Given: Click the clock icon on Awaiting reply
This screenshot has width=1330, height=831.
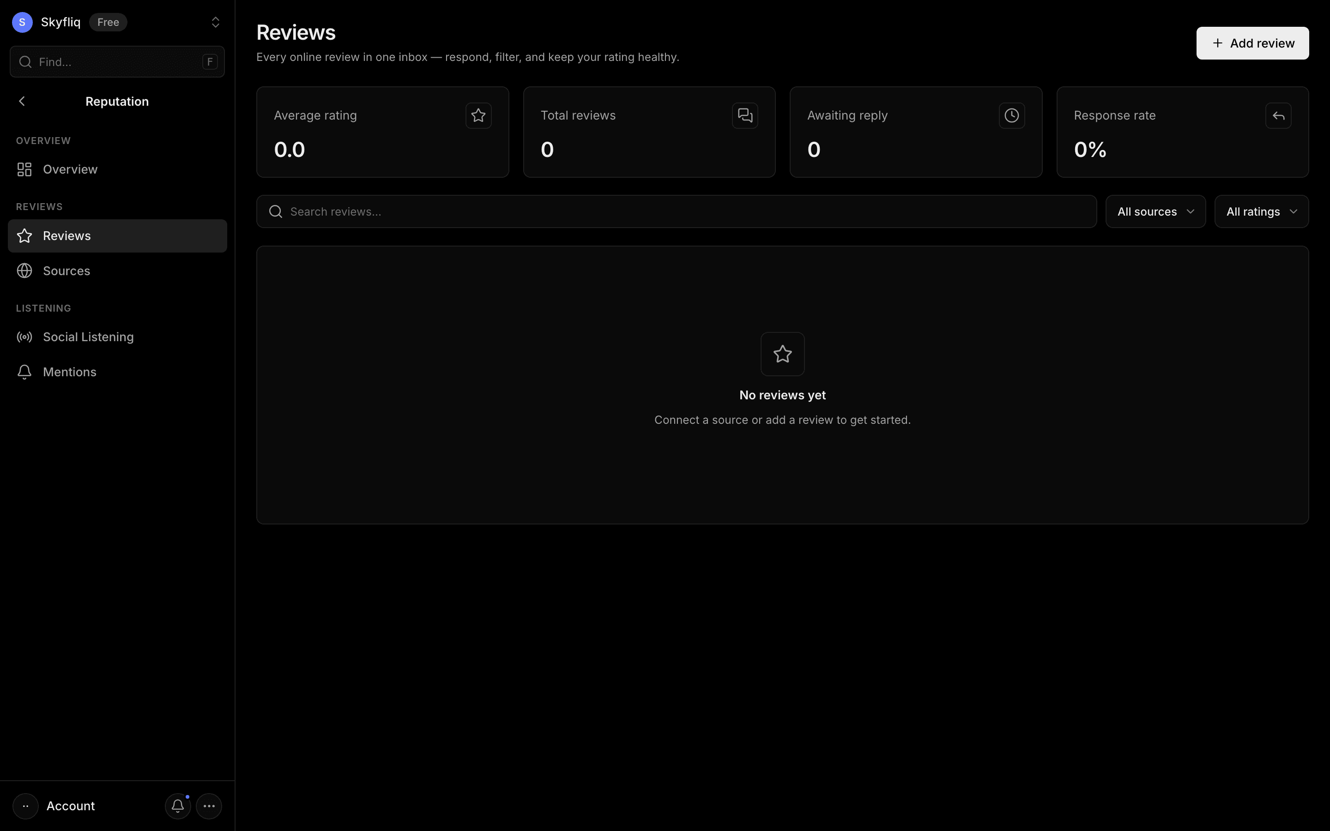Looking at the screenshot, I should (1012, 115).
